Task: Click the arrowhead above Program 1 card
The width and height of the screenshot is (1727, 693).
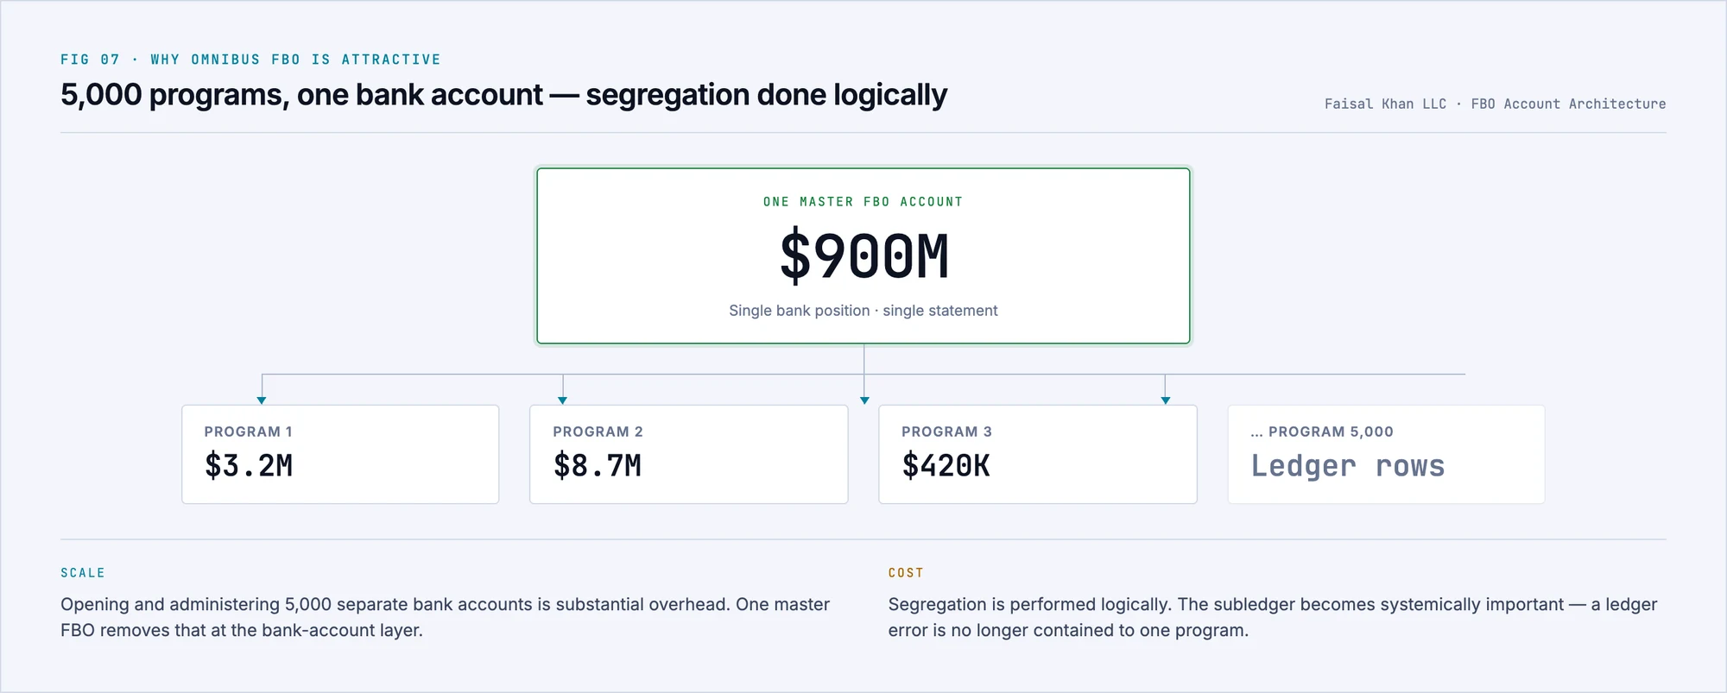Action: click(262, 400)
